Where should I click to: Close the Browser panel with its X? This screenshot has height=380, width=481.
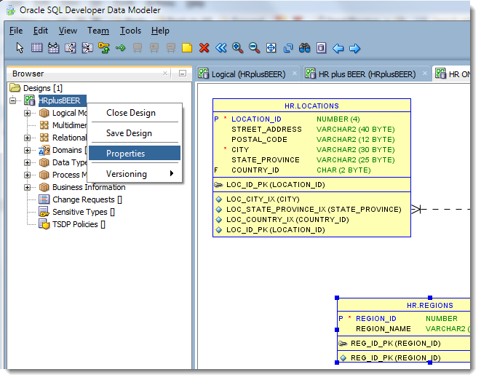(165, 73)
